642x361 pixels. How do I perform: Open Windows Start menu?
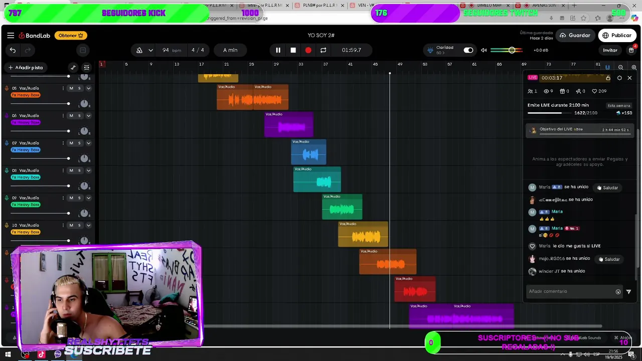(x=8, y=355)
